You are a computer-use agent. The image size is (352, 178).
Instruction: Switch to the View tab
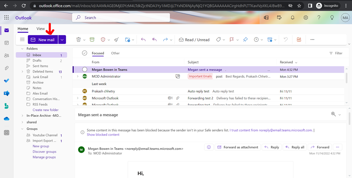[x=41, y=29]
